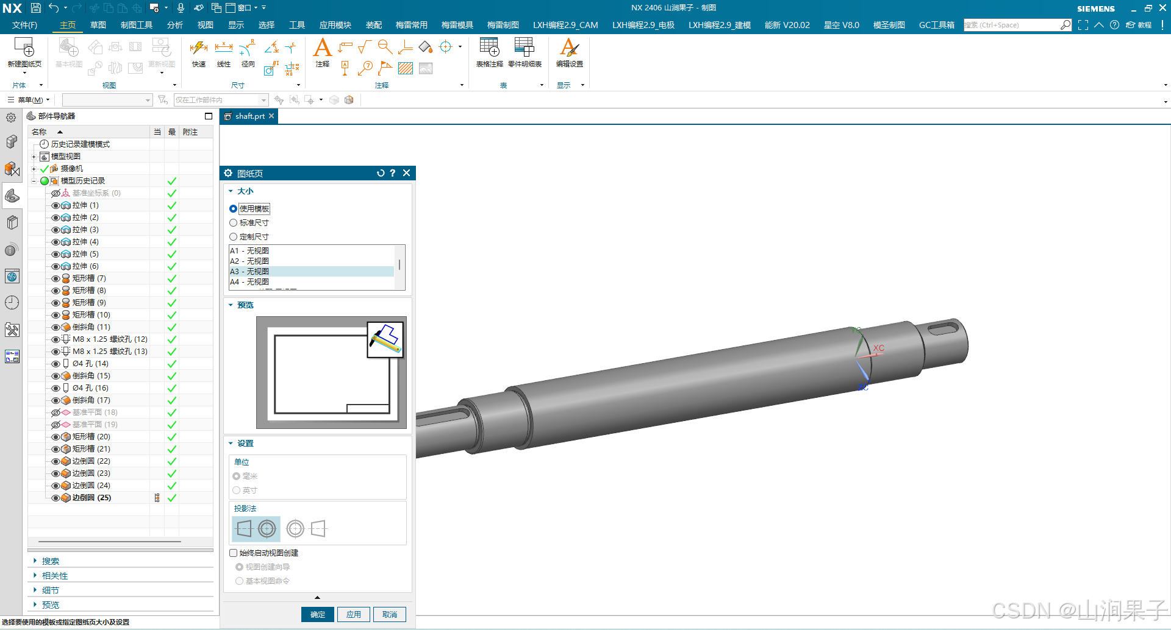
Task: Click the angular dimension icon
Action: (x=271, y=47)
